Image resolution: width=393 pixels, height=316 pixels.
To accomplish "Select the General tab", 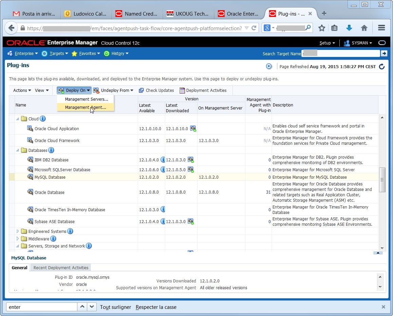I will click(x=20, y=268).
